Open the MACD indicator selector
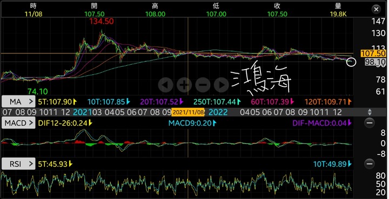The width and height of the screenshot is (389, 199). pos(18,123)
